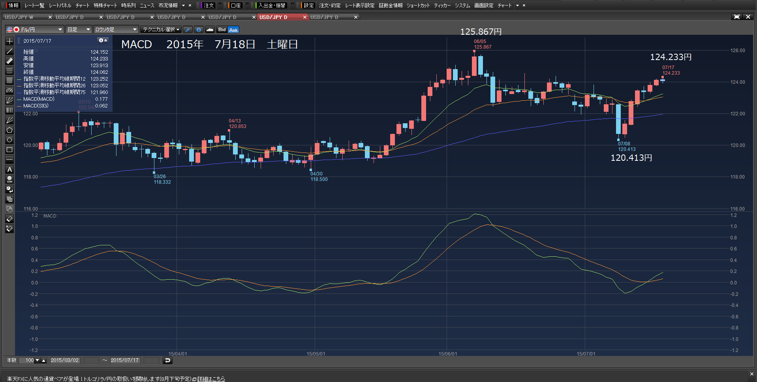Click the copy drawings icon
Screen dimensions: 757x382
pos(9,199)
